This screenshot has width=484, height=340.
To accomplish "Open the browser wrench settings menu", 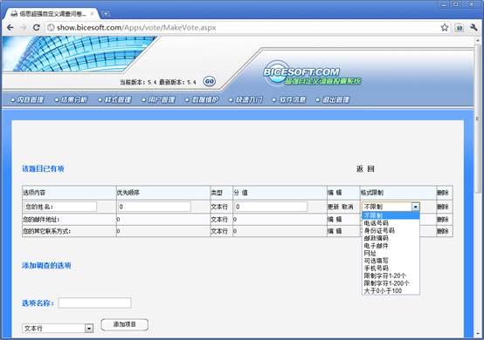I will point(474,28).
